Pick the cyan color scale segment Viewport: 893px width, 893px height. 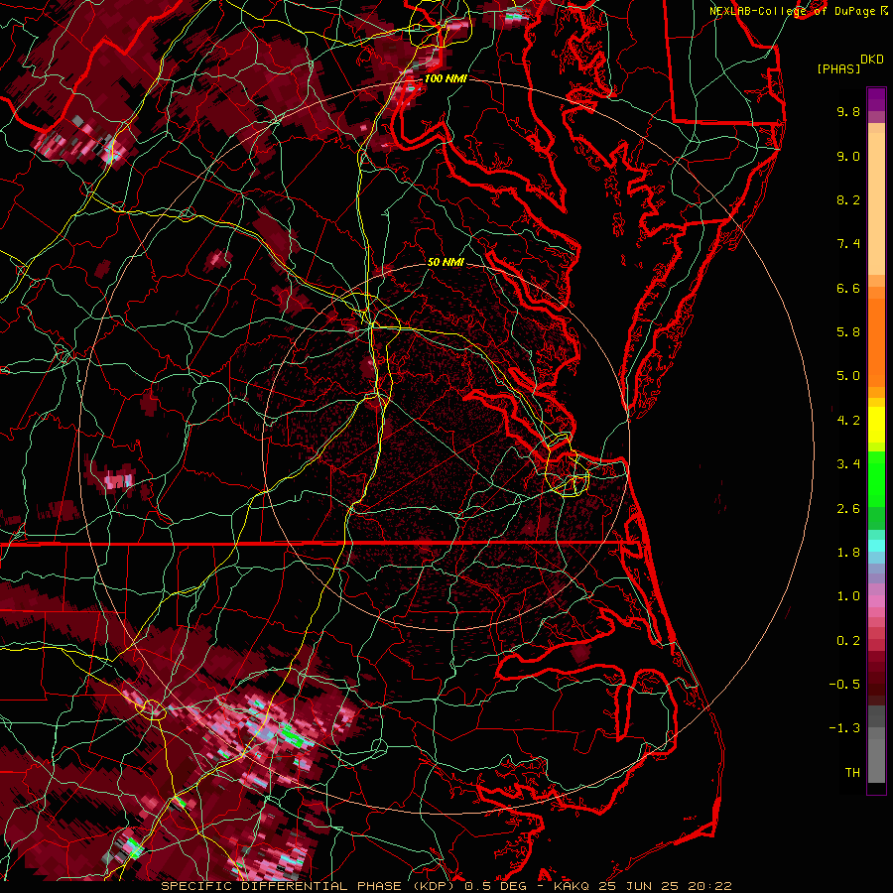(x=876, y=546)
